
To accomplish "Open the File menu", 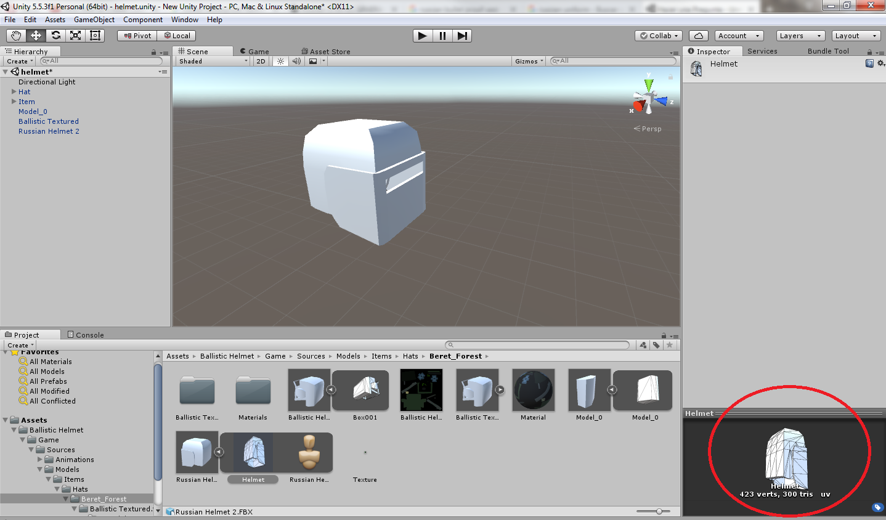I will (10, 20).
